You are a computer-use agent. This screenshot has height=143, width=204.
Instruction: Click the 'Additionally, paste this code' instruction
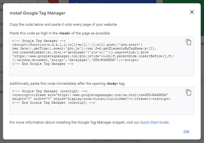coord(67,84)
